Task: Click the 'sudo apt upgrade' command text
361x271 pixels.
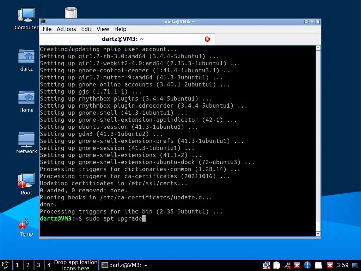Action: 114,218
